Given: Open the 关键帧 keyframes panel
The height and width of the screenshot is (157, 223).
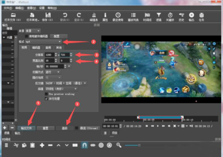Looking at the screenshot, I should [x=170, y=17].
